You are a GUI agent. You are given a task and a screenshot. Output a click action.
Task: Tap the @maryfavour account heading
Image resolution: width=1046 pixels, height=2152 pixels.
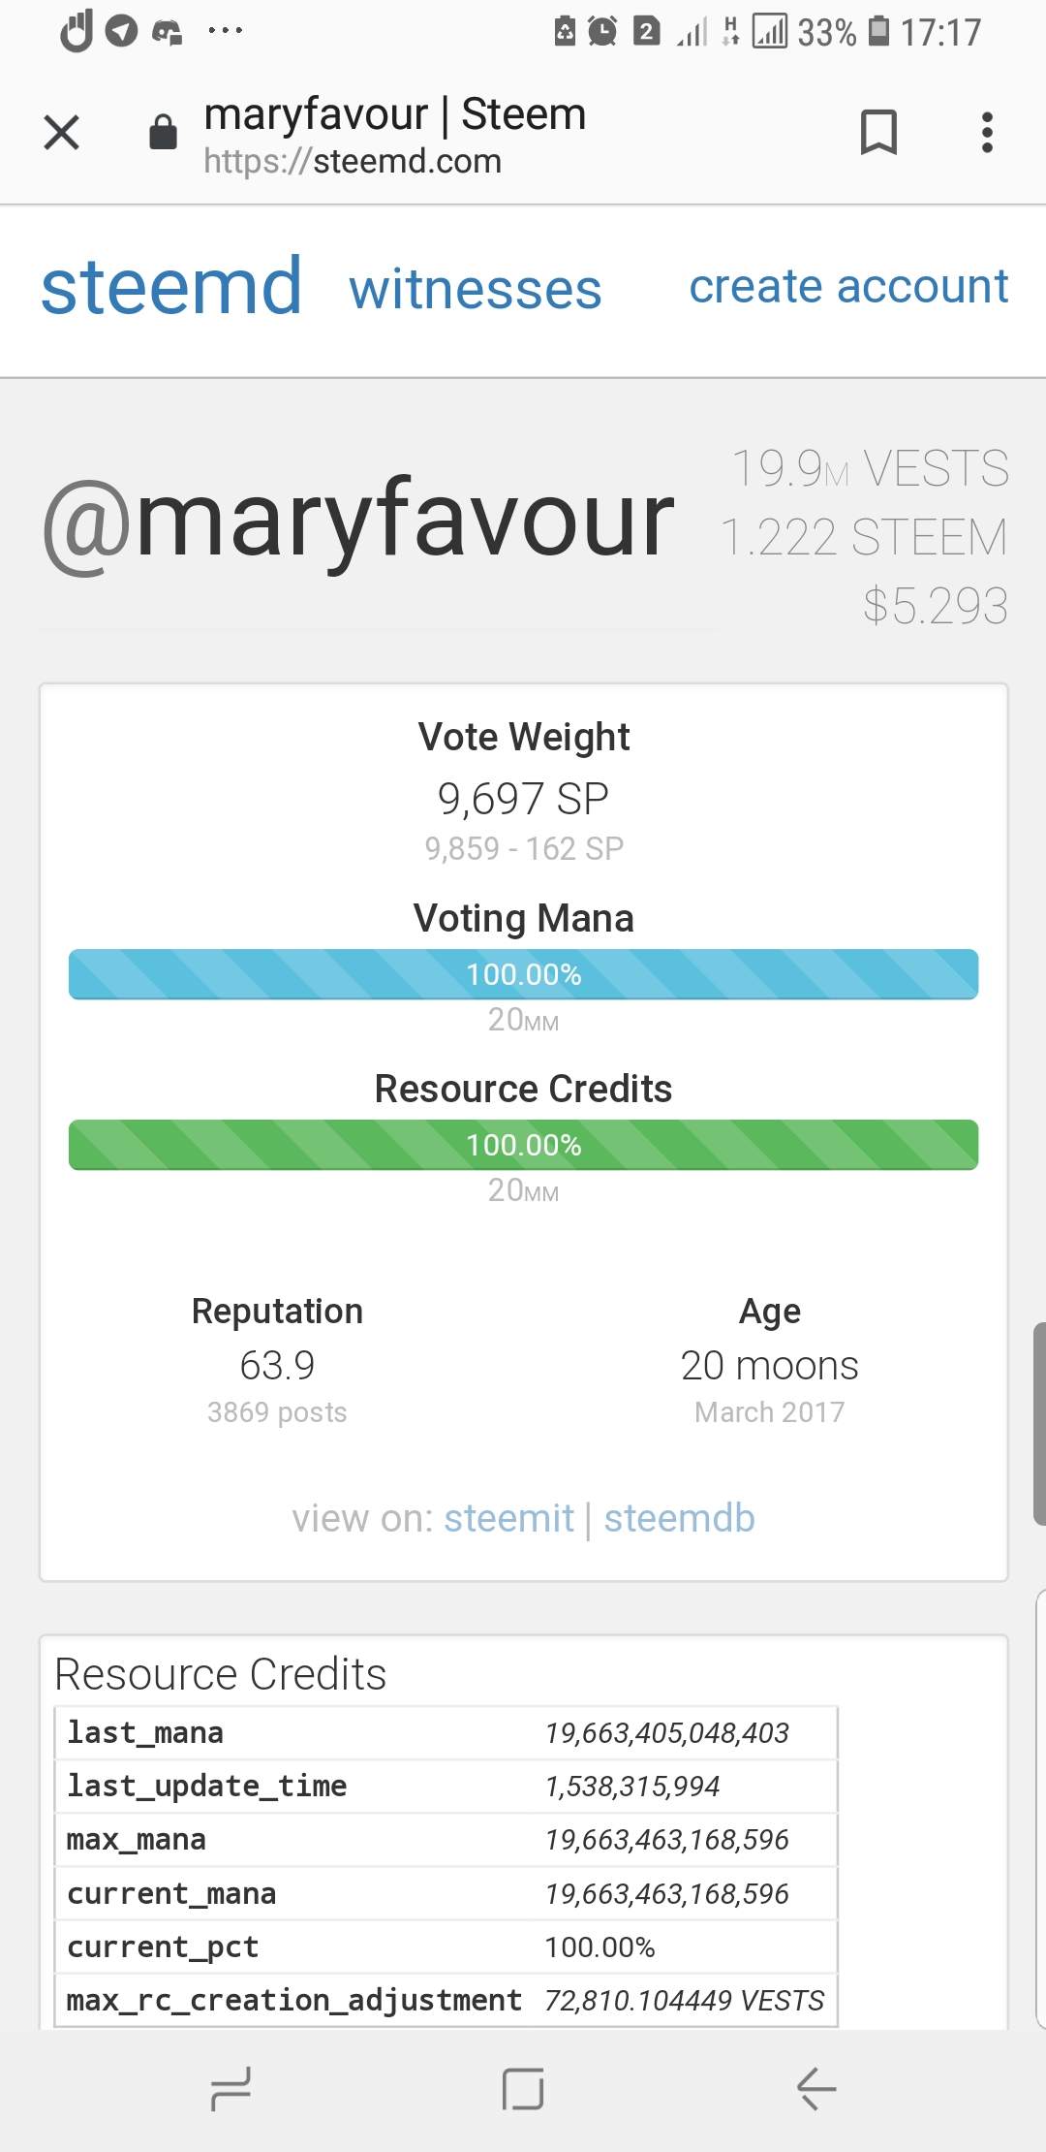point(358,522)
